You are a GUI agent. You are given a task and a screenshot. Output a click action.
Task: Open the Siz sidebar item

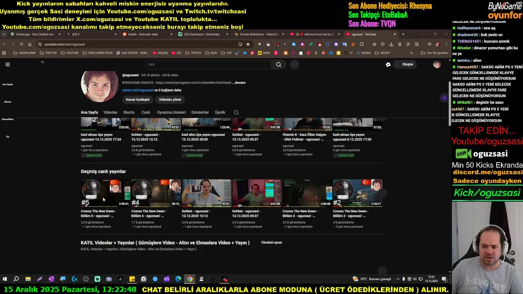coord(7,136)
